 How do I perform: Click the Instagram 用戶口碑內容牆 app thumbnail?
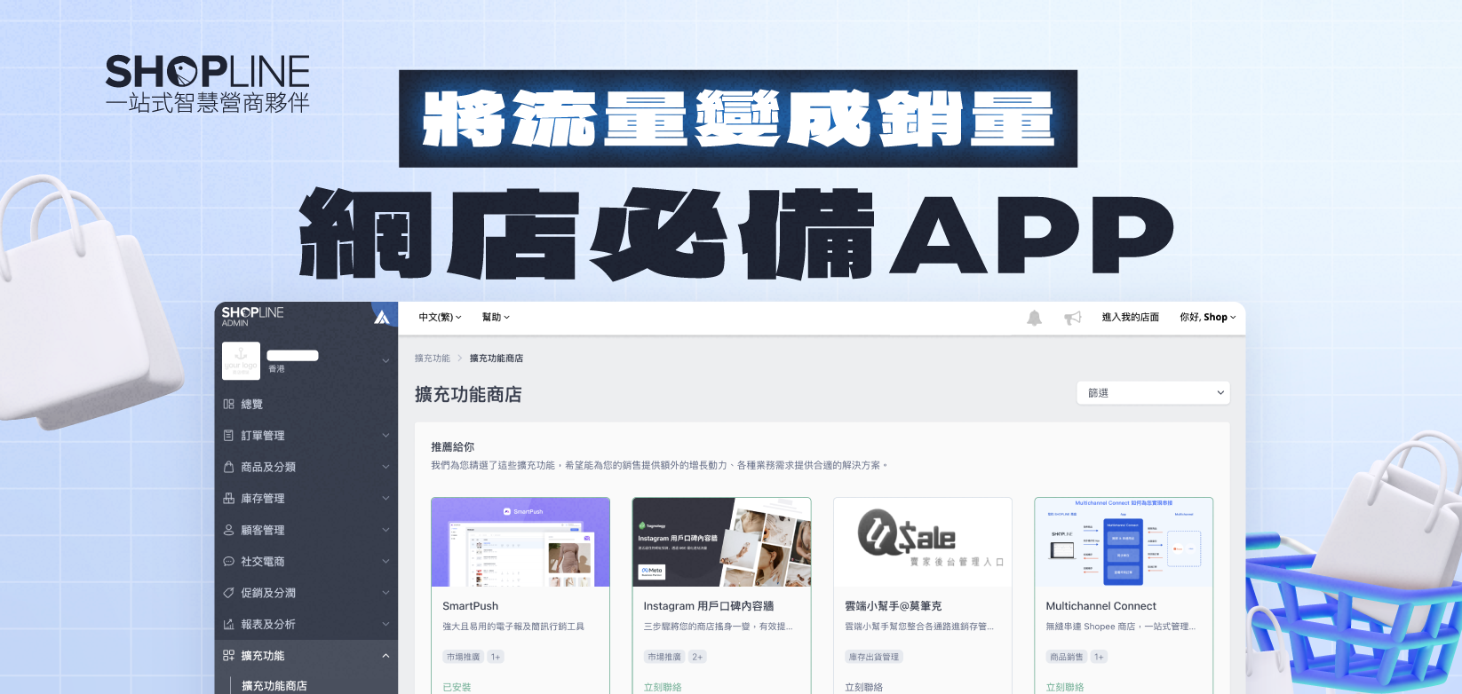tap(721, 542)
